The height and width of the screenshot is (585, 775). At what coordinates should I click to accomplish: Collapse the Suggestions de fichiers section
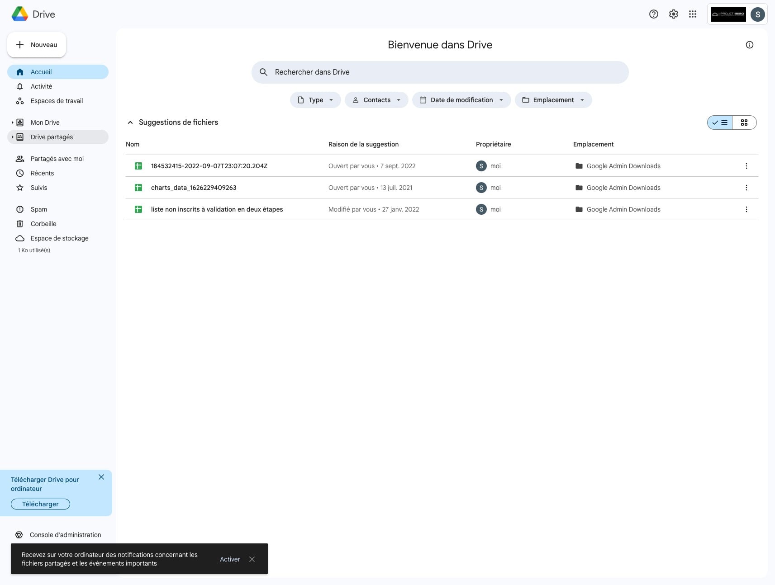130,123
